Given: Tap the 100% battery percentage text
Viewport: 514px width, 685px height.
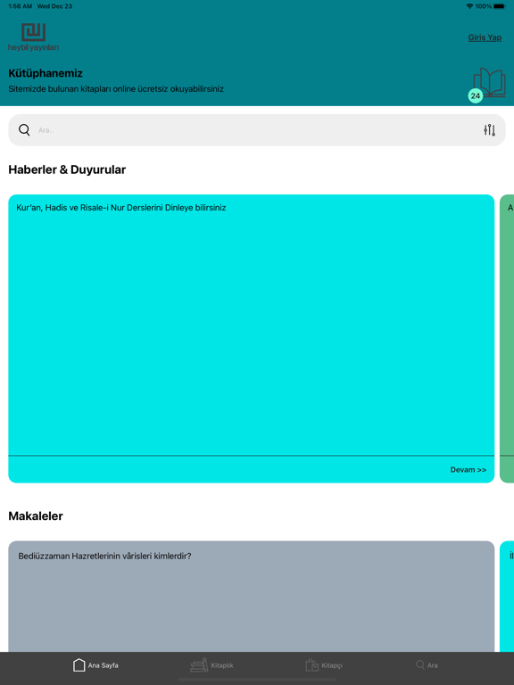Looking at the screenshot, I should point(484,6).
